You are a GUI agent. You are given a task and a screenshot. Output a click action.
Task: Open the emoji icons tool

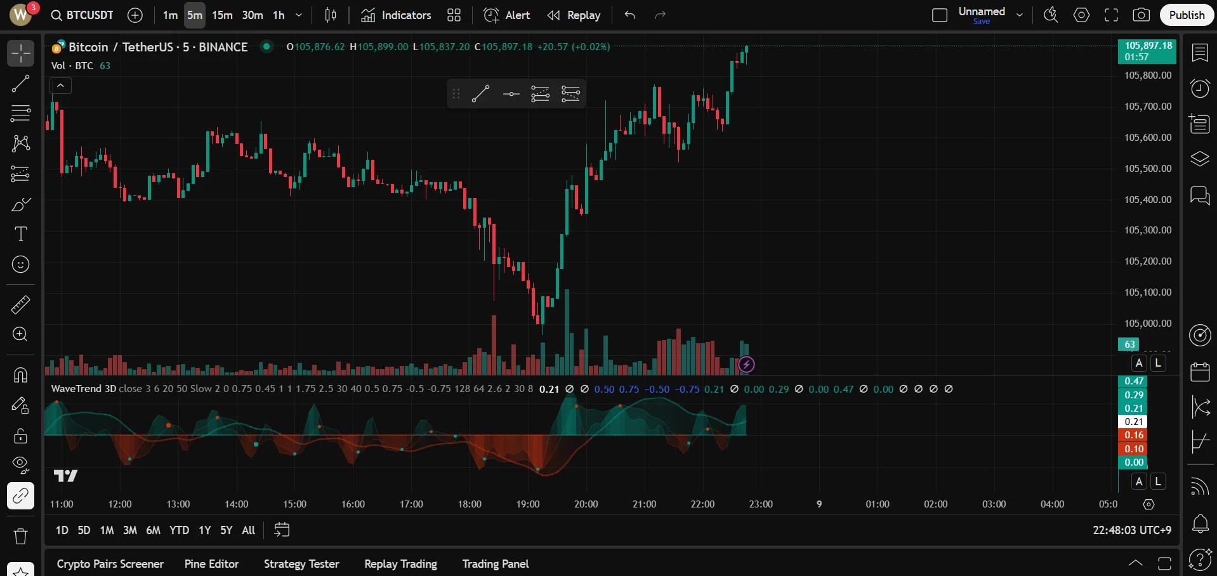pos(20,265)
